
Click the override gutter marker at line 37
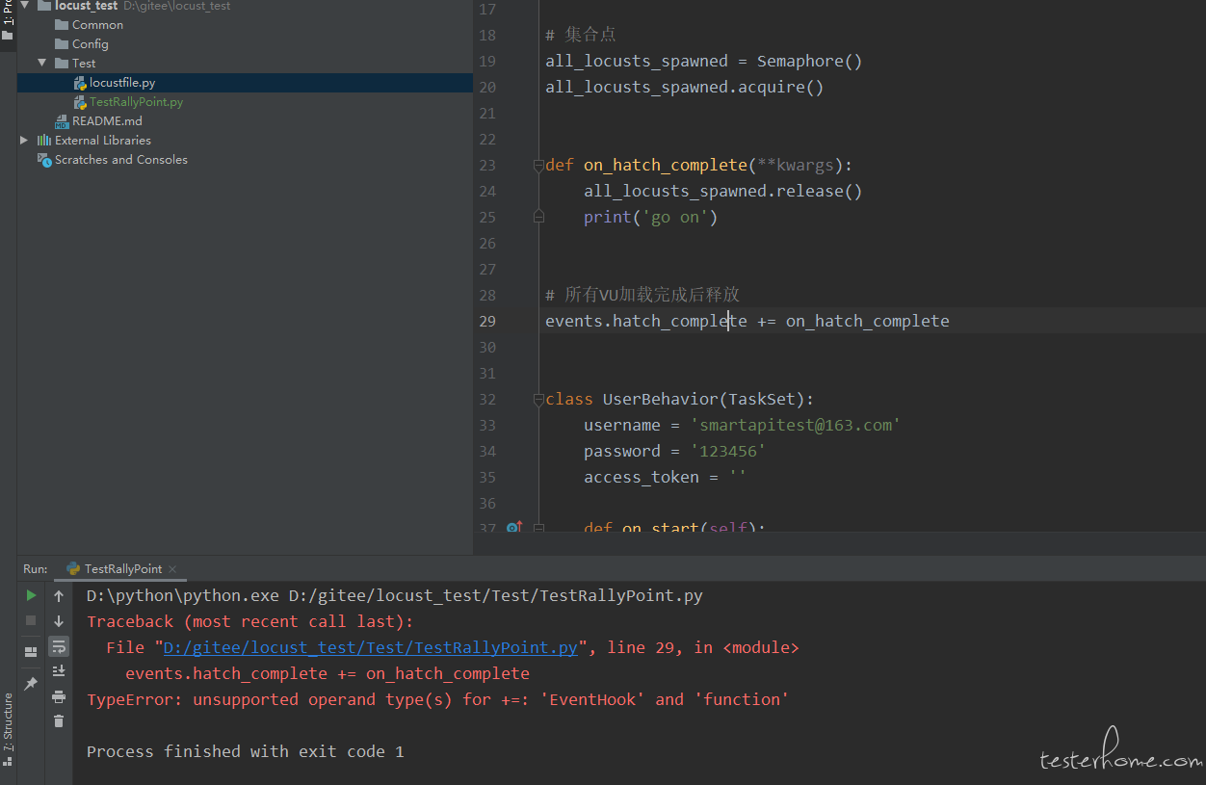(513, 527)
